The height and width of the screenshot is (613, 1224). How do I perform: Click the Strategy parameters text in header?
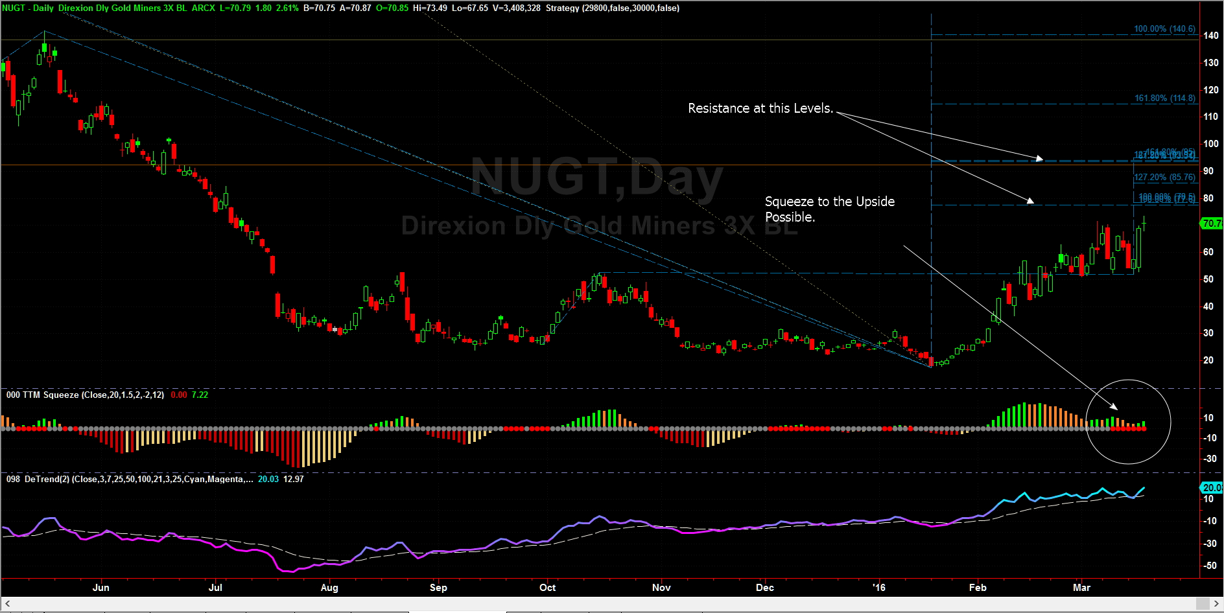pyautogui.click(x=612, y=8)
